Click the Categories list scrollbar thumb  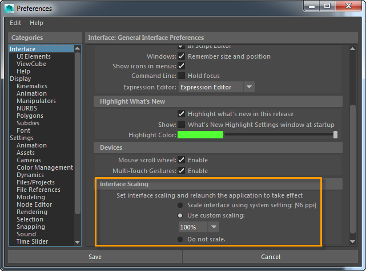[x=78, y=133]
